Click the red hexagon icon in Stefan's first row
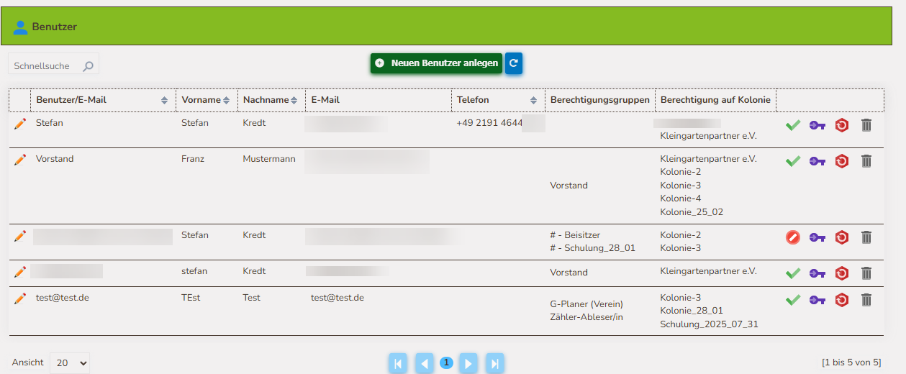 click(841, 125)
